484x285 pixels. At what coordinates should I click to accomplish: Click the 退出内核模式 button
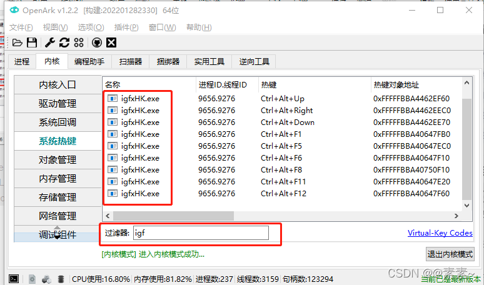tap(450, 254)
